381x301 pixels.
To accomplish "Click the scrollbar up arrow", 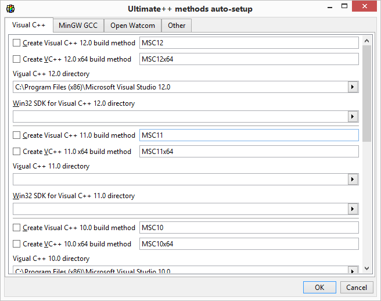I will click(366, 40).
